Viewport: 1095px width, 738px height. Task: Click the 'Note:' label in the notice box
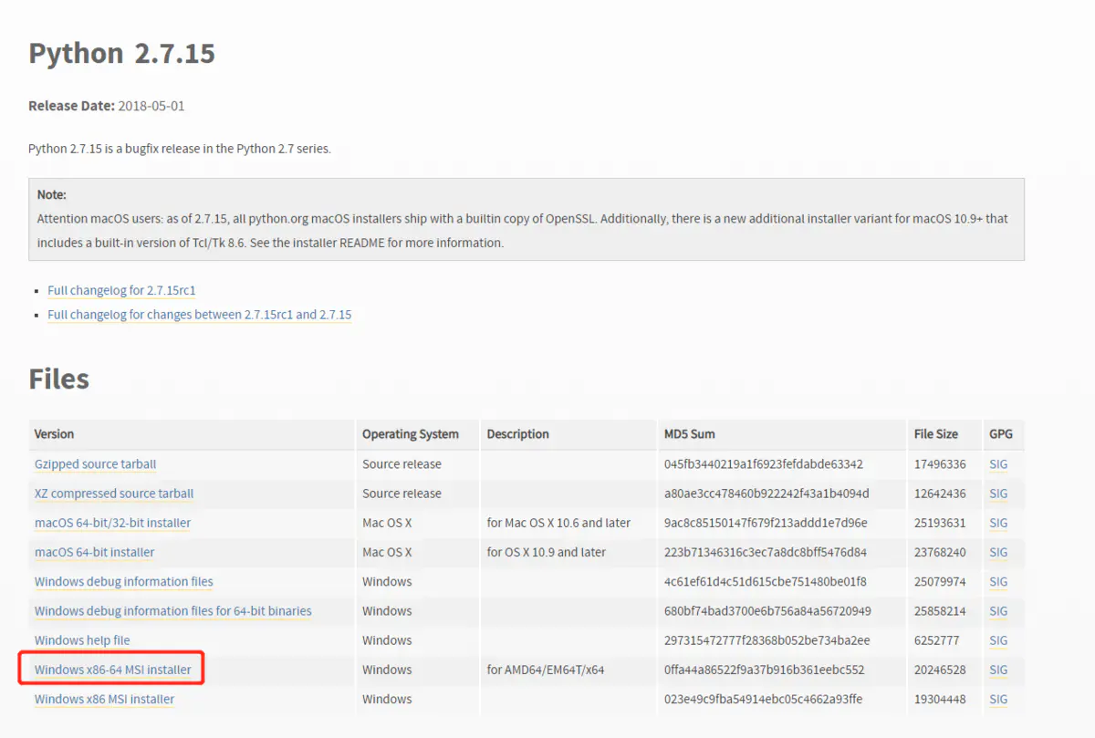click(52, 194)
